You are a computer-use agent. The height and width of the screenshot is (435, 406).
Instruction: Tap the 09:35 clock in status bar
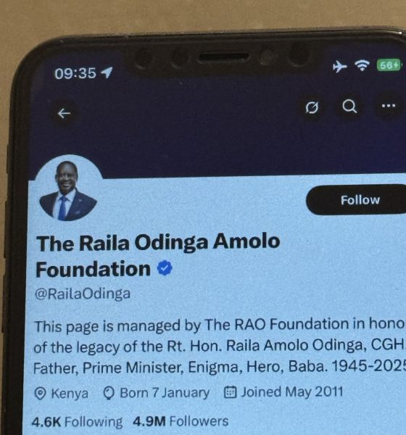[x=75, y=73]
